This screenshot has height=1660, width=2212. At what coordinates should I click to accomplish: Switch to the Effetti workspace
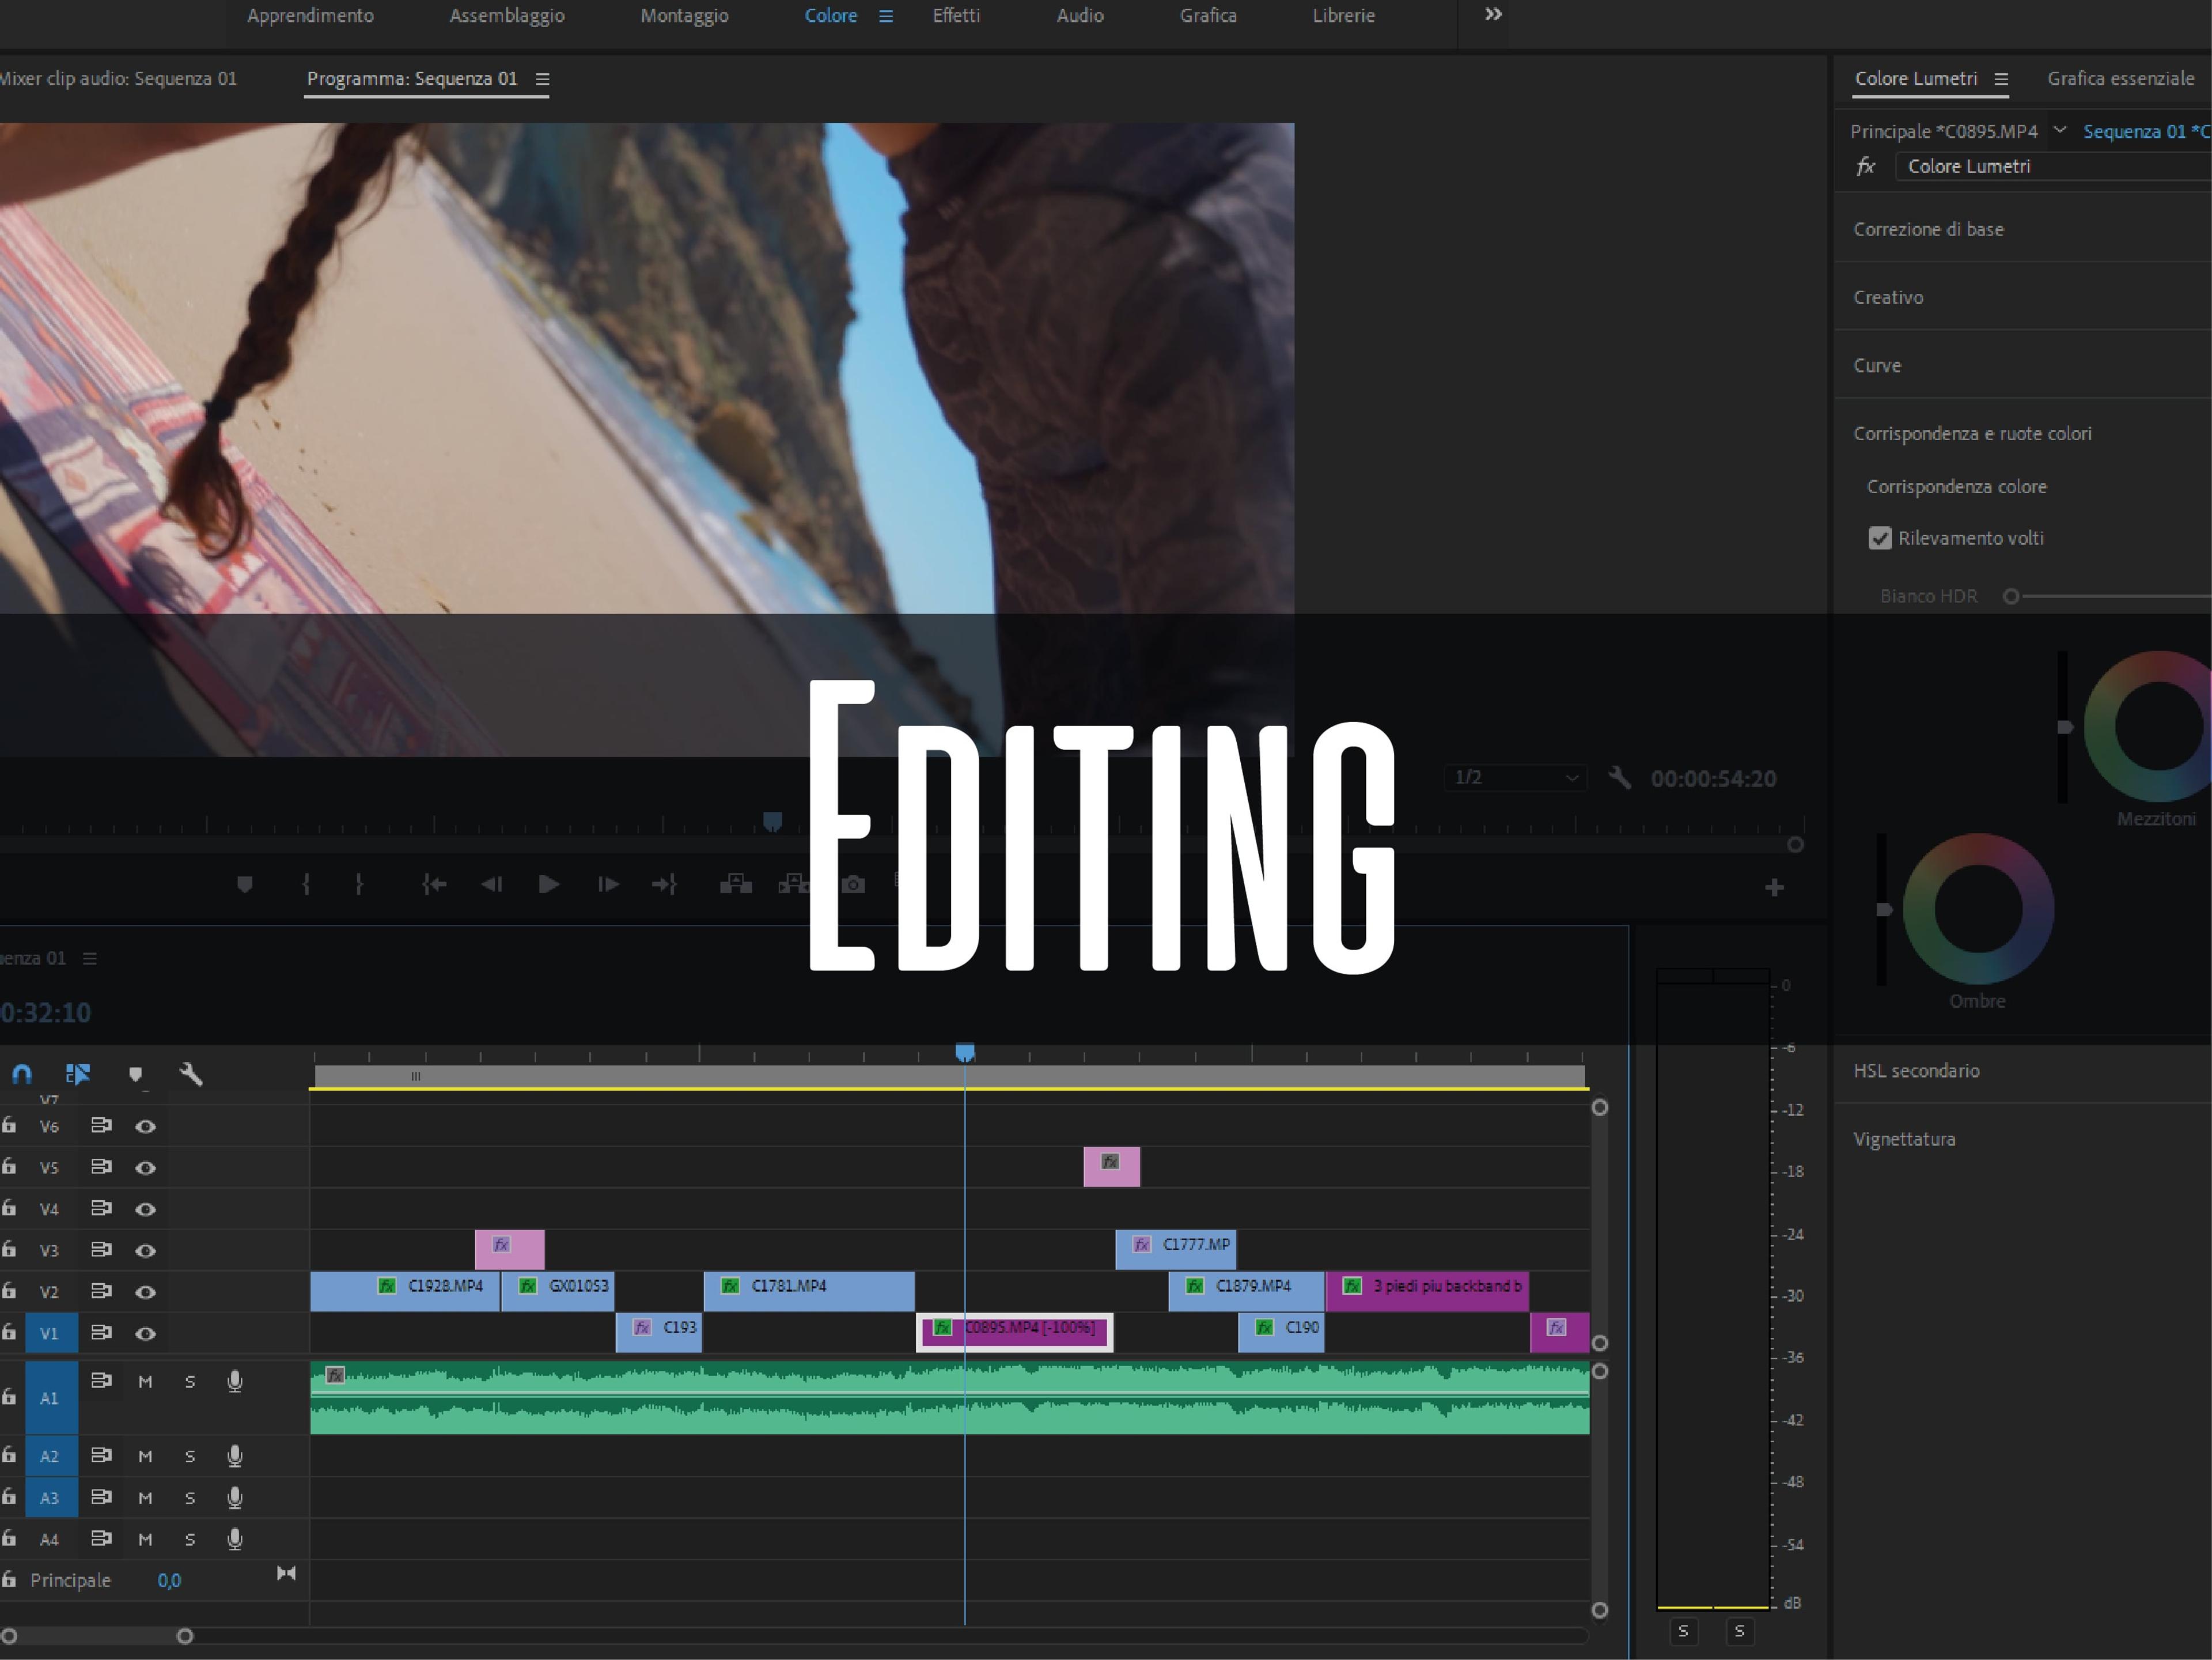point(956,16)
